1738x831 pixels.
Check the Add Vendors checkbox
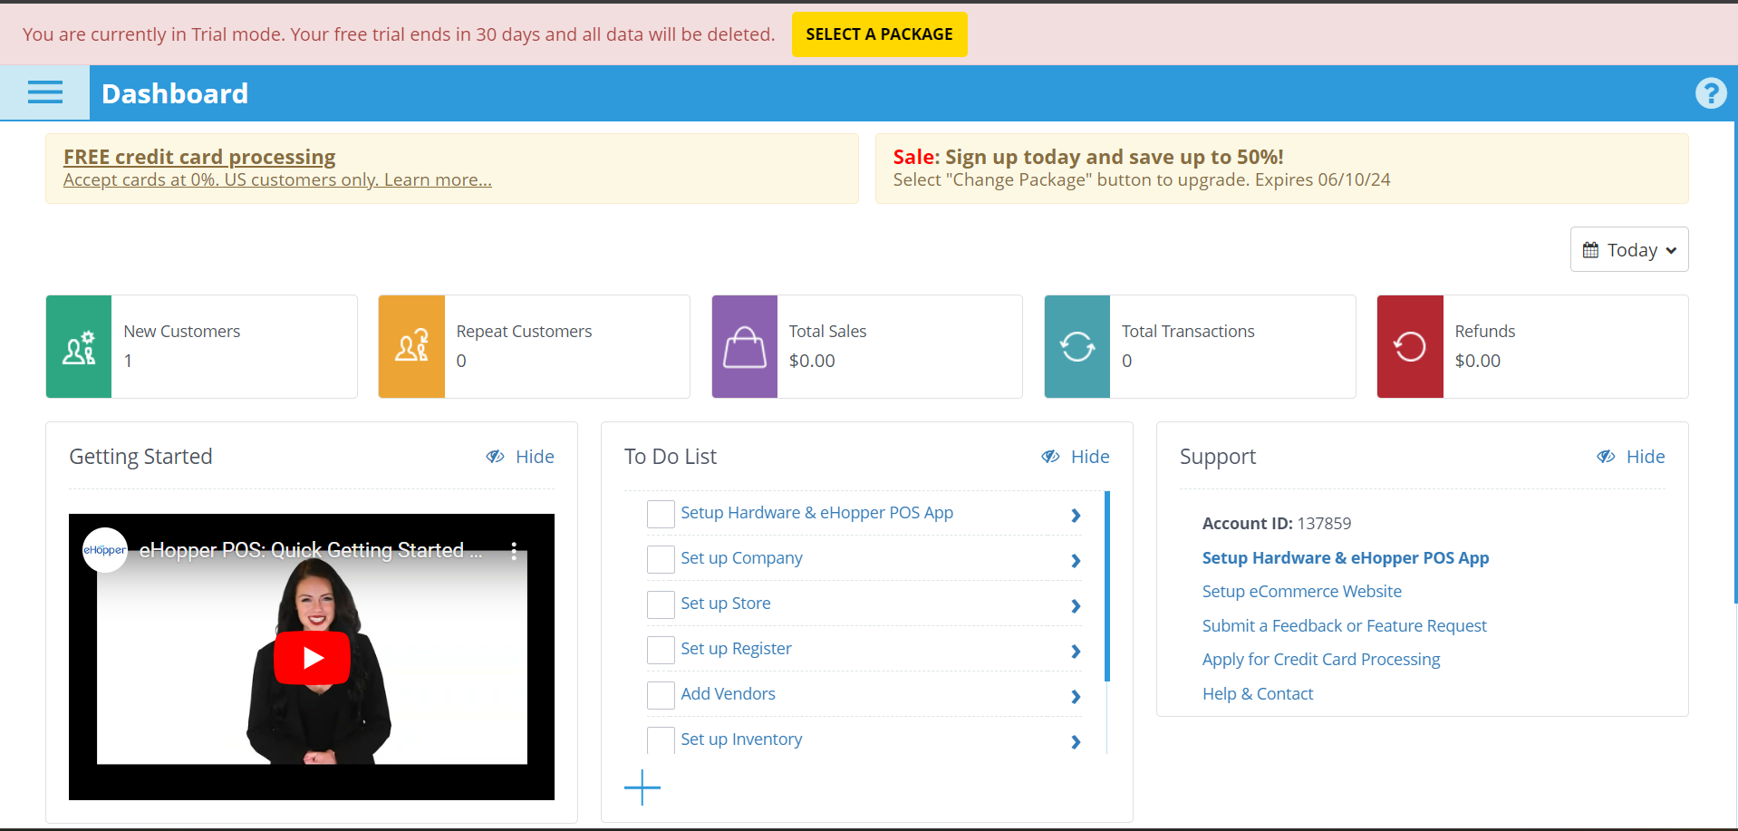[x=661, y=695]
